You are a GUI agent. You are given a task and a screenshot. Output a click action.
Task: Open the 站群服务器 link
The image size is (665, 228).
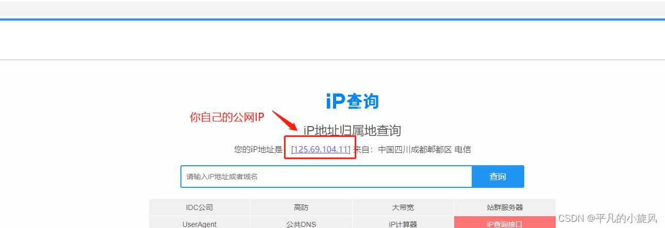click(x=505, y=207)
